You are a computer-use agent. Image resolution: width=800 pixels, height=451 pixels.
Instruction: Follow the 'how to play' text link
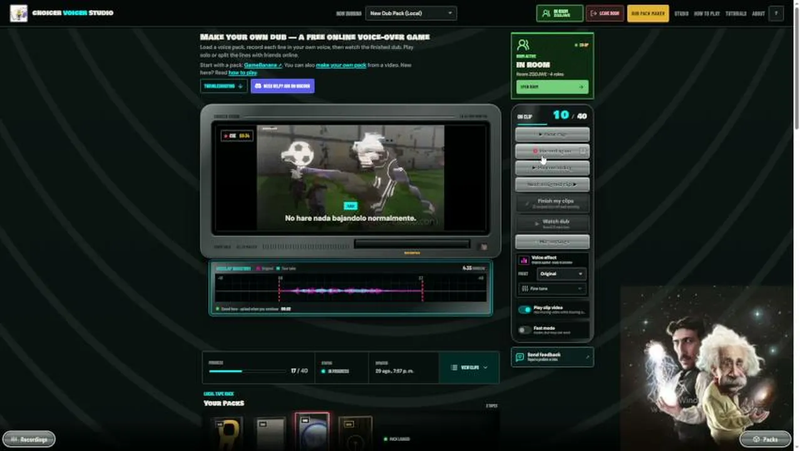(243, 73)
